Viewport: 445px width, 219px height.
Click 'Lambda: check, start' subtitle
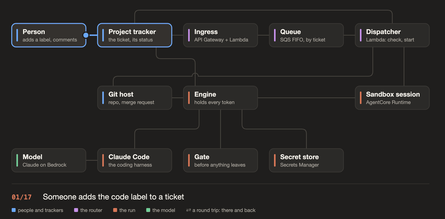(x=390, y=40)
